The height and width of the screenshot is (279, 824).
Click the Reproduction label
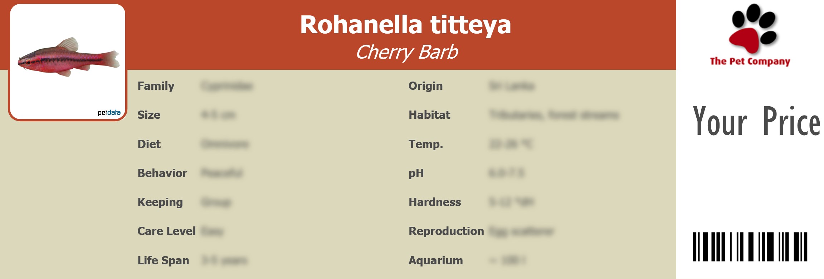point(446,231)
